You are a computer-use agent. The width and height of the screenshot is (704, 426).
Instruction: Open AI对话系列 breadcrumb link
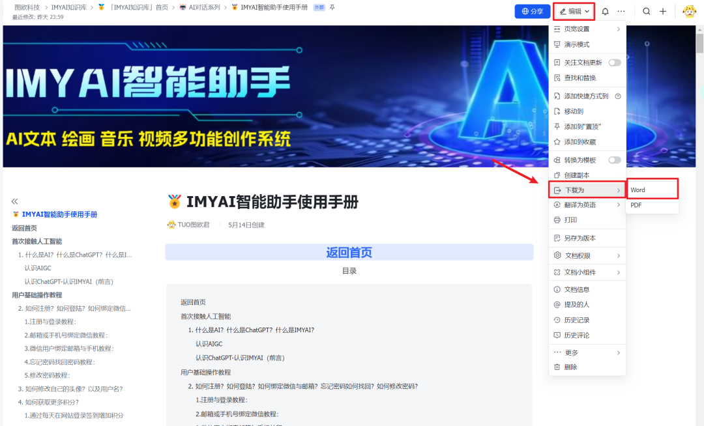click(x=204, y=8)
